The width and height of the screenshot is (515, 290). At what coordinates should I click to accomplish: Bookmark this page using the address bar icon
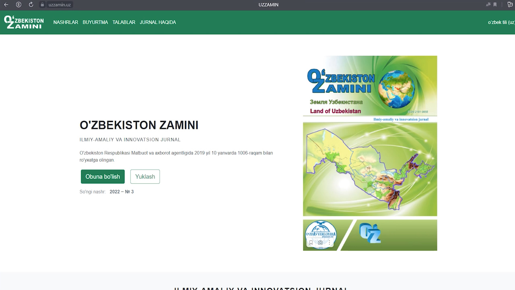click(495, 5)
